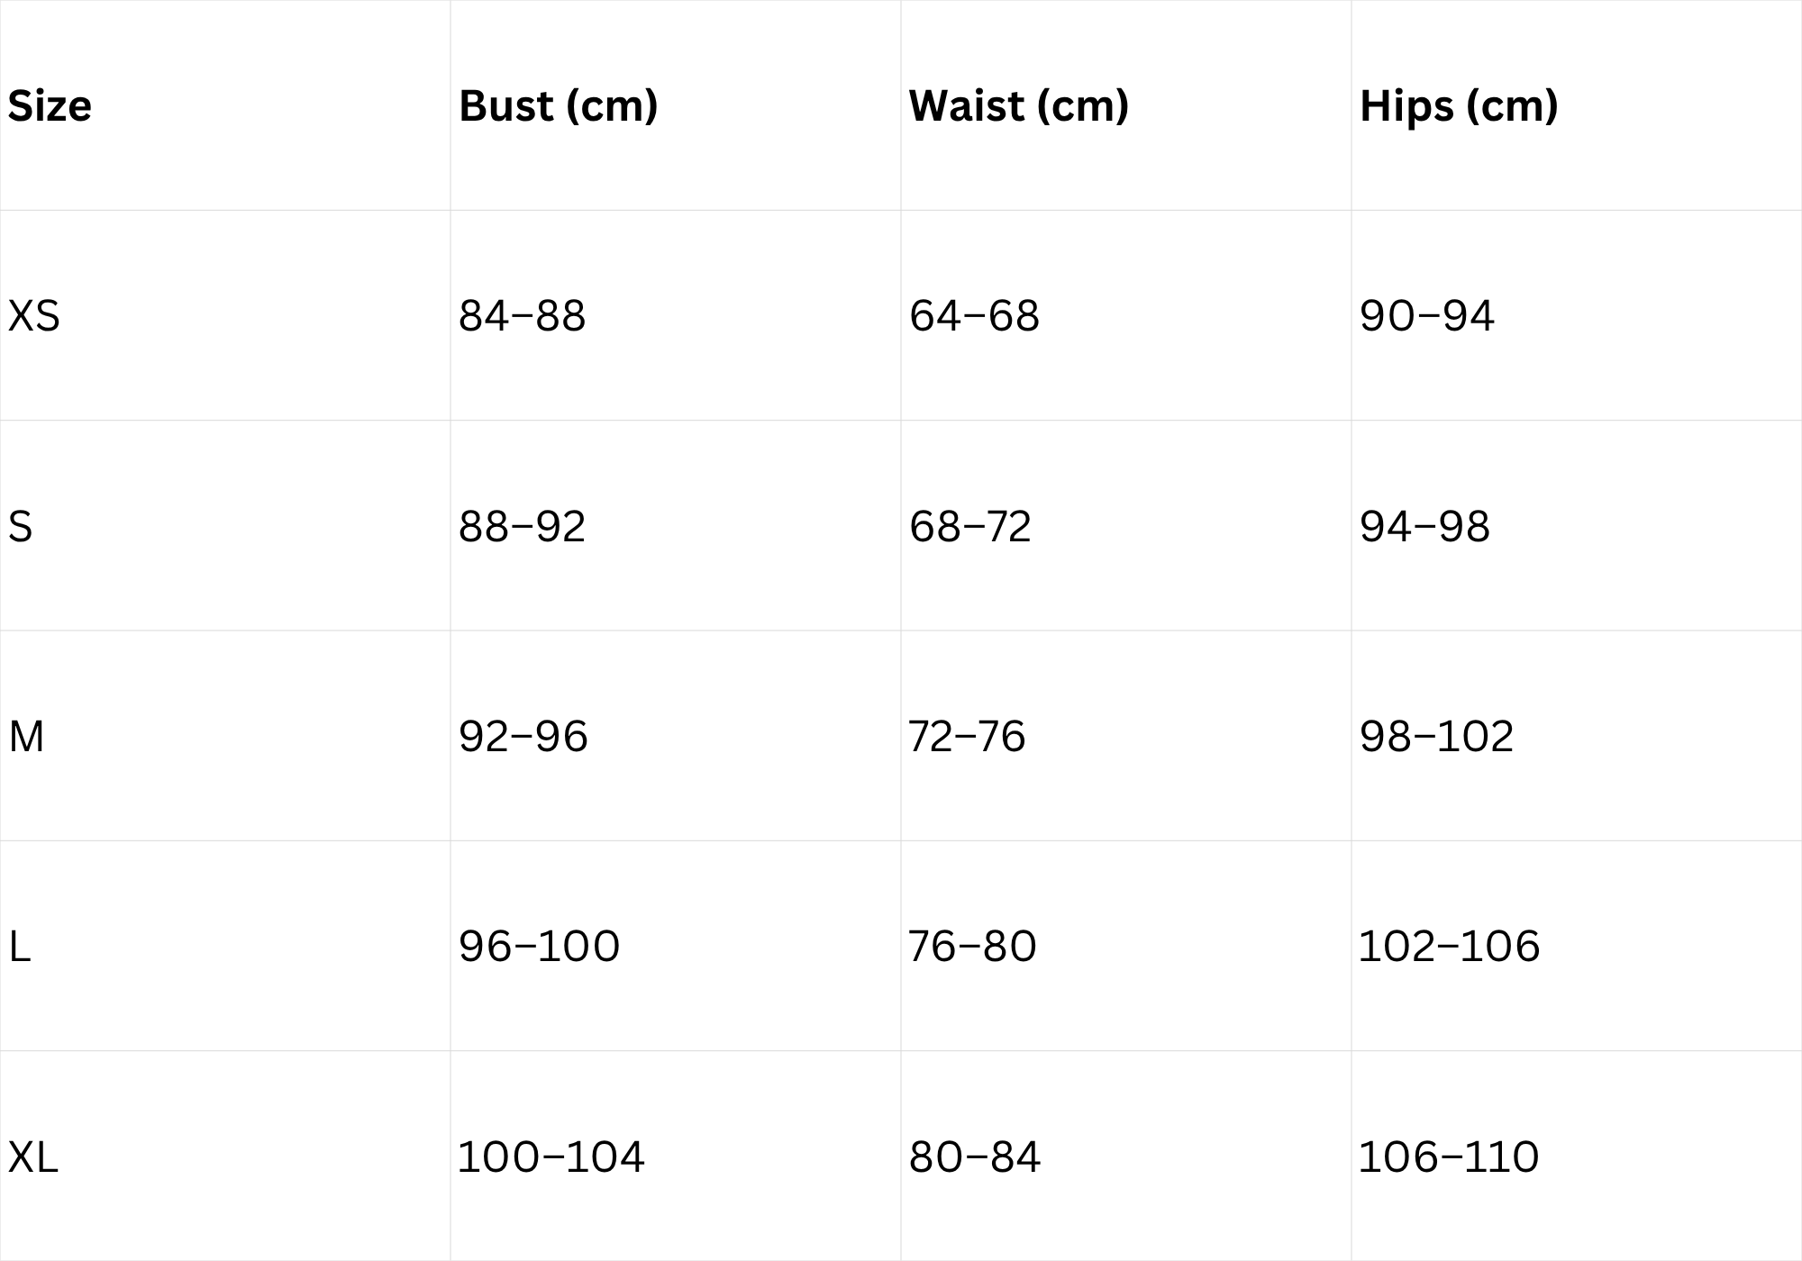Select the XL hips value 106–110
This screenshot has width=1802, height=1261.
click(x=1448, y=1157)
